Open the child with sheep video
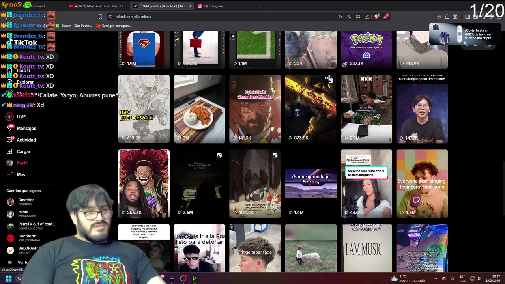Image resolution: width=505 pixels, height=284 pixels. 311,248
